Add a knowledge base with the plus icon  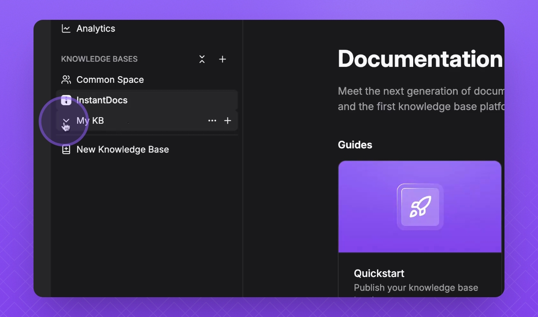pos(223,59)
